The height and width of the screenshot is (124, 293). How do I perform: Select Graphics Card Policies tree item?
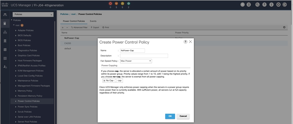pos(29,56)
